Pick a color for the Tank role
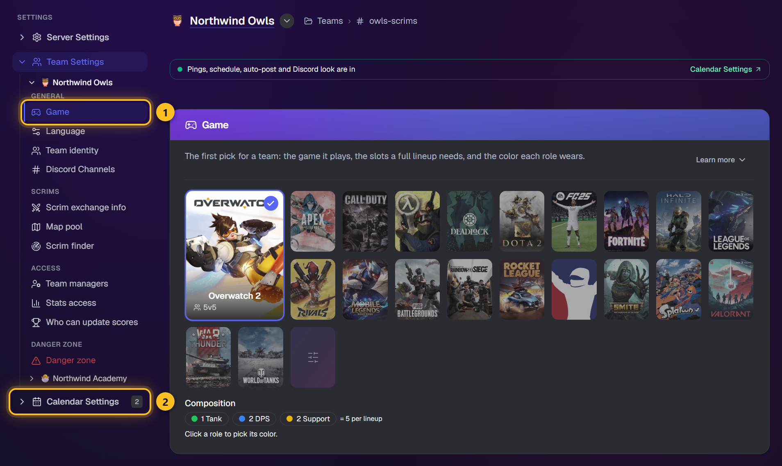 coord(207,419)
